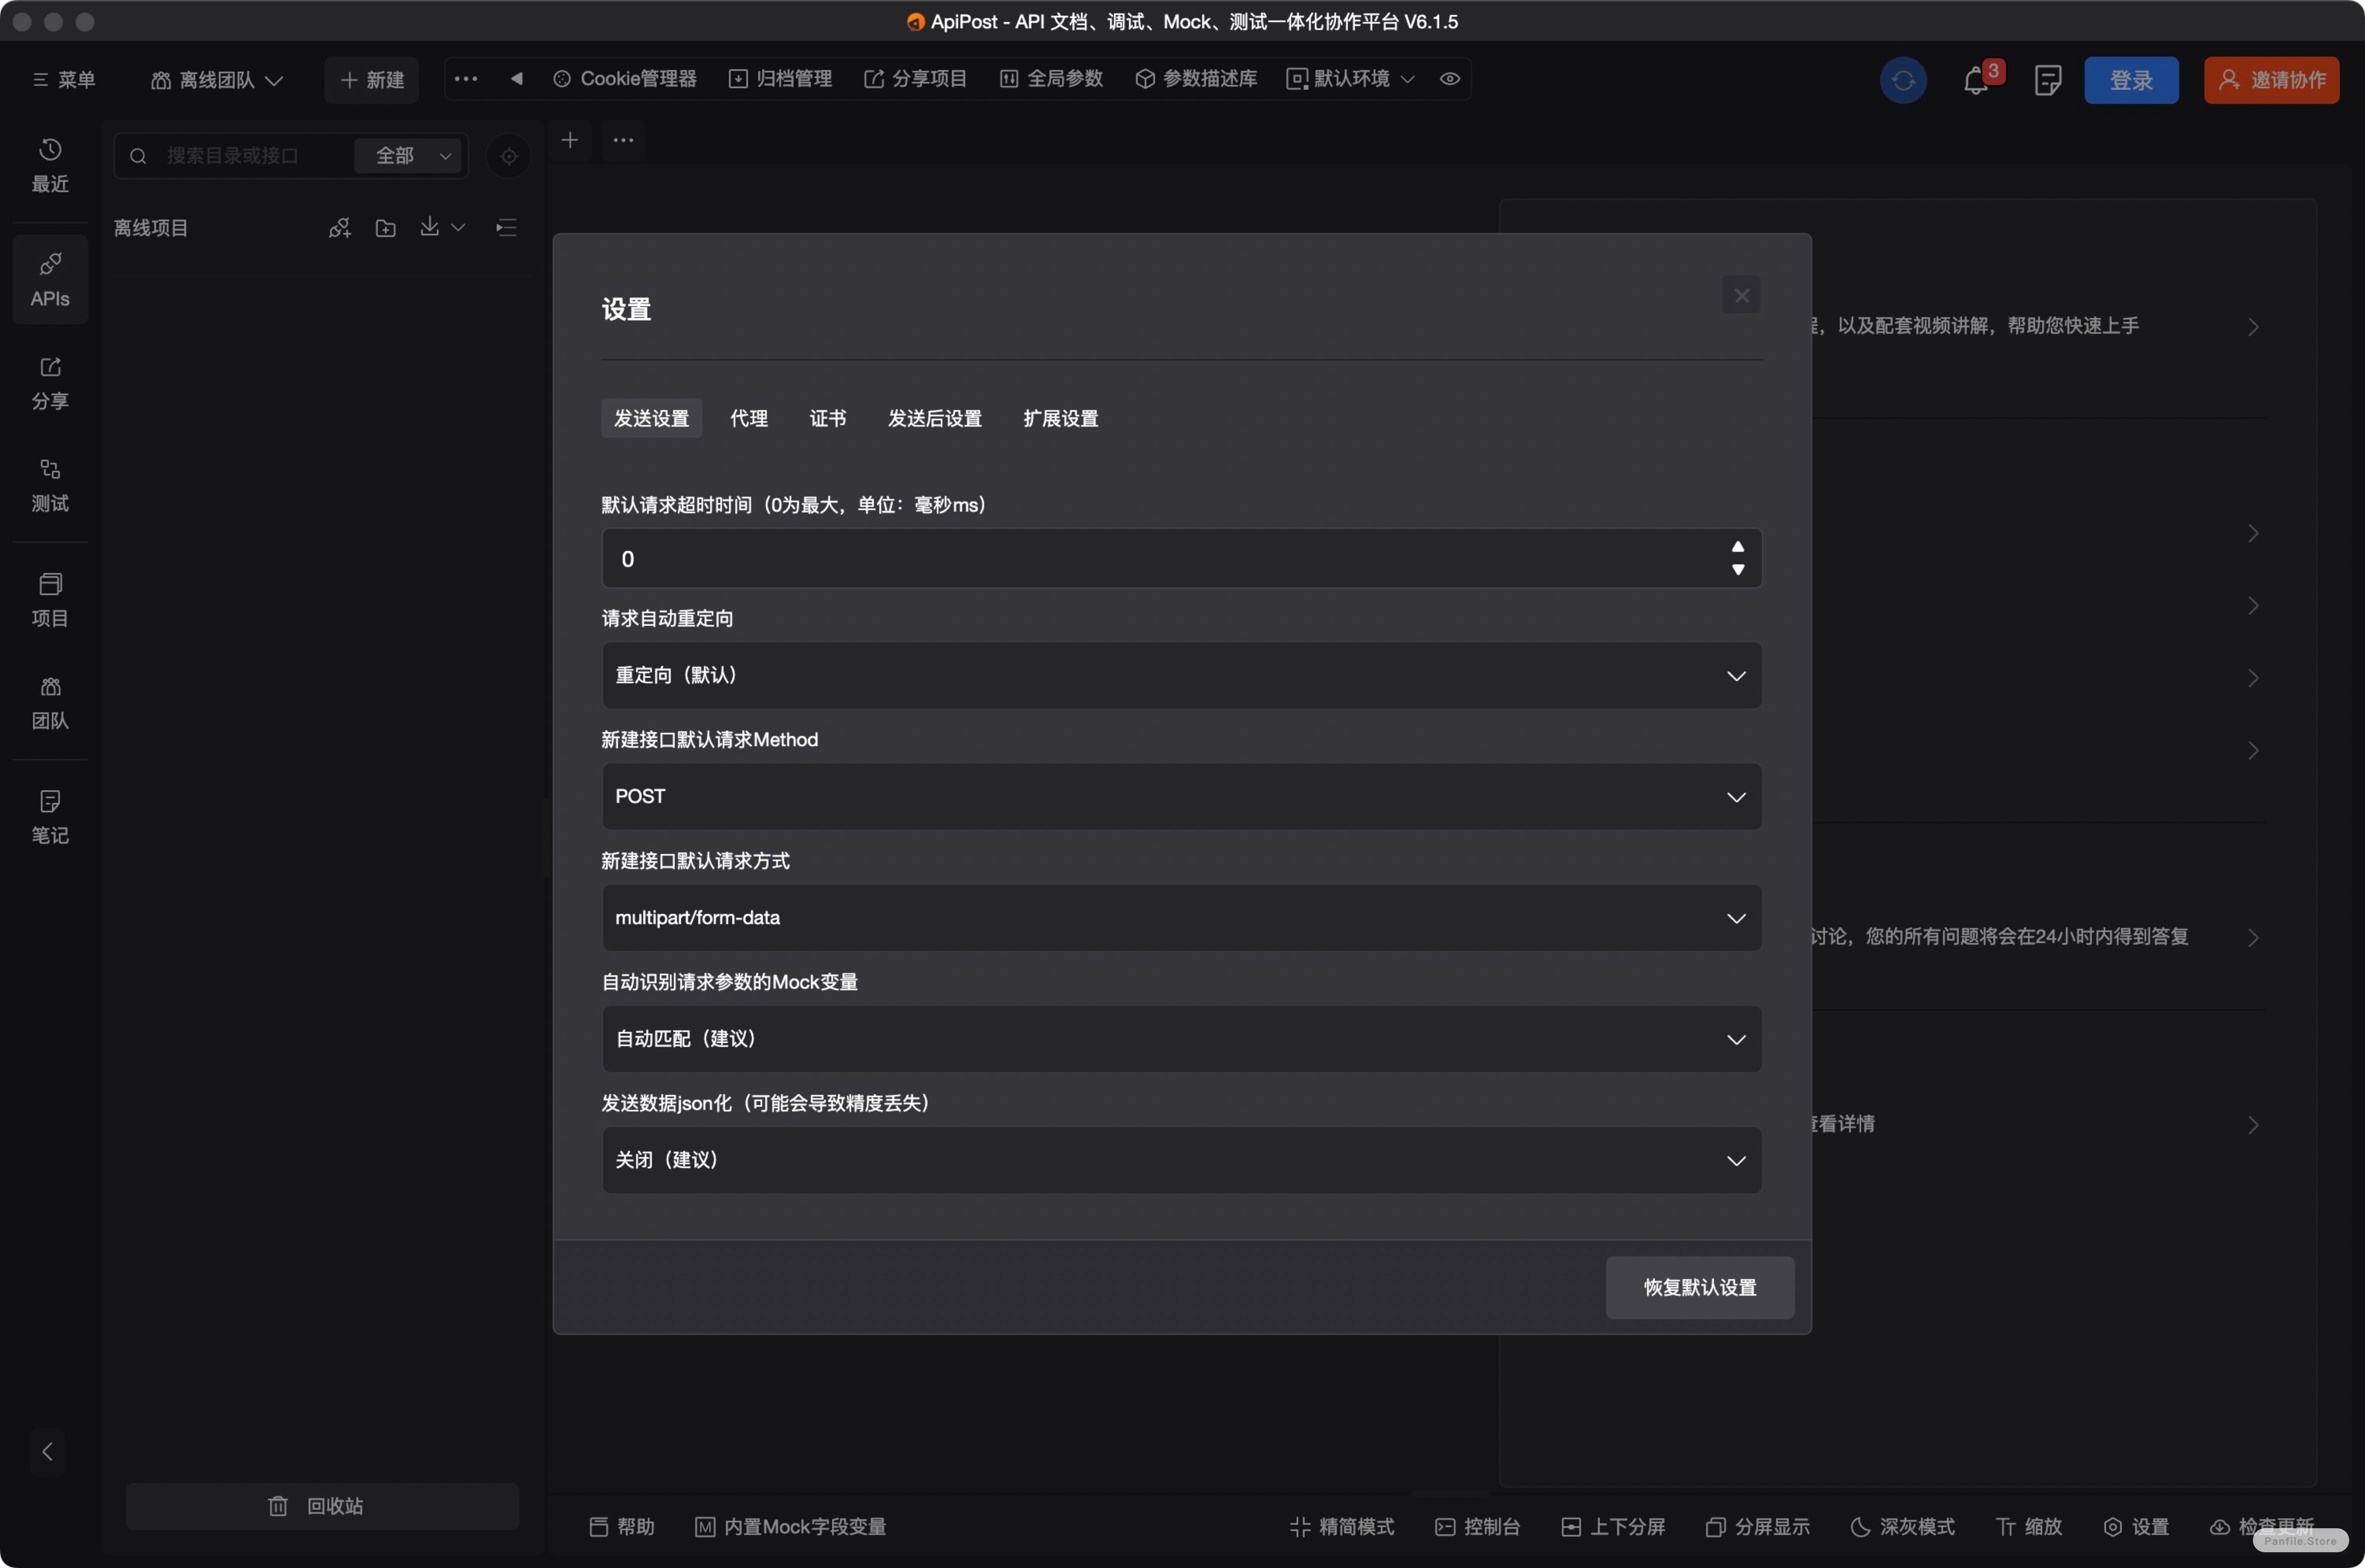Expand the 默认环境 environment dropdown
Image resolution: width=2365 pixels, height=1568 pixels.
click(x=1350, y=79)
